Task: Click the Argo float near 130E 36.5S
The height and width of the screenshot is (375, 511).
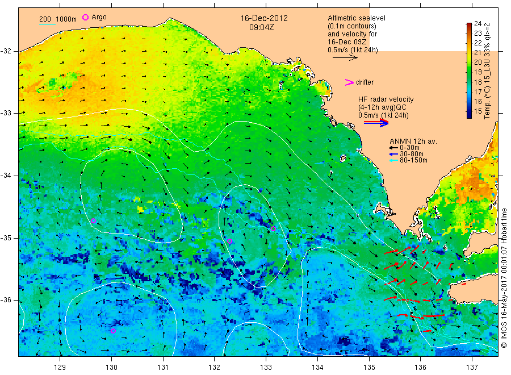Action: point(113,331)
